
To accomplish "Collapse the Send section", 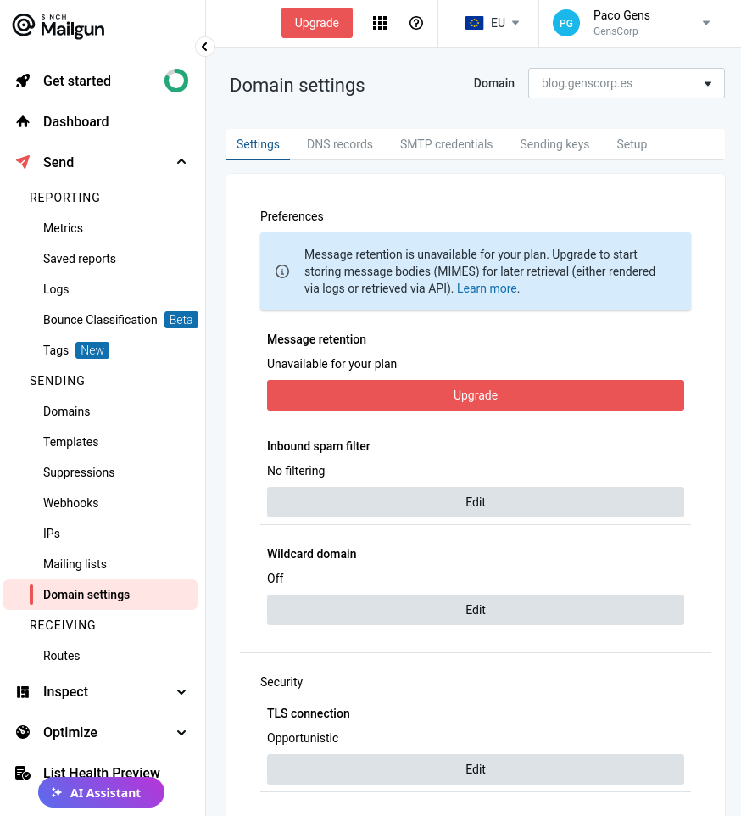I will 181,162.
